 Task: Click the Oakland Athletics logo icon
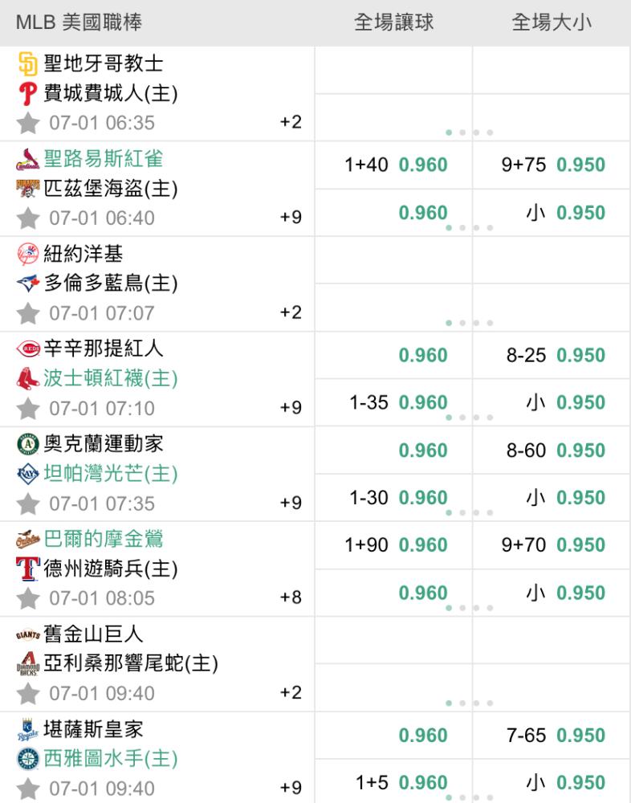pos(27,444)
